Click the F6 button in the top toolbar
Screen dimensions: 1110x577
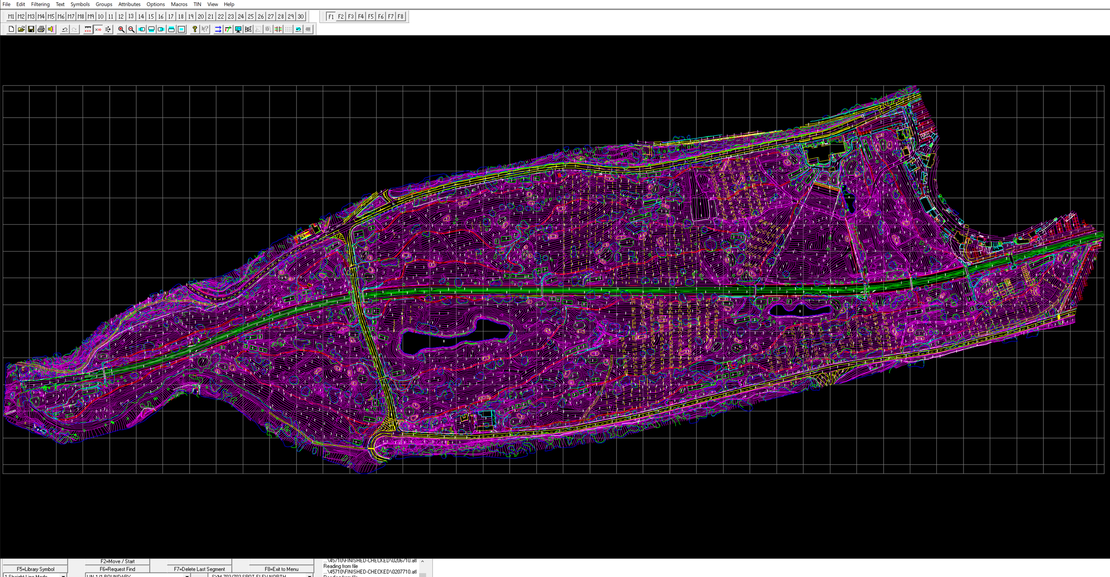tap(381, 16)
